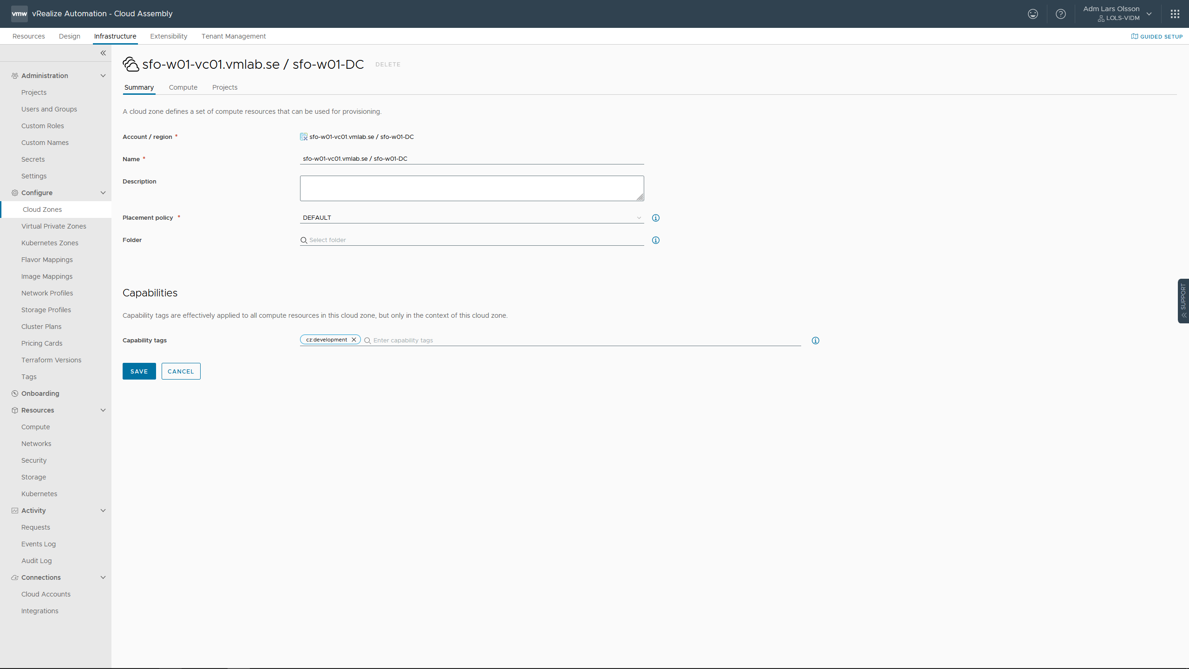
Task: Click the cloud zone header icon
Action: 131,64
